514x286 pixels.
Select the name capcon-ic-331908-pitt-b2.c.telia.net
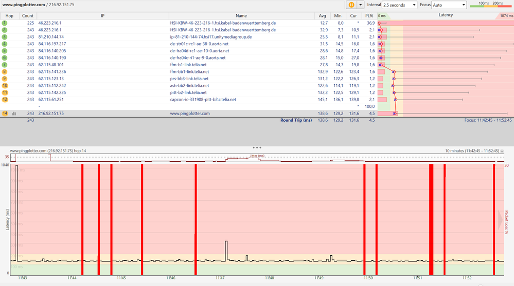(203, 100)
